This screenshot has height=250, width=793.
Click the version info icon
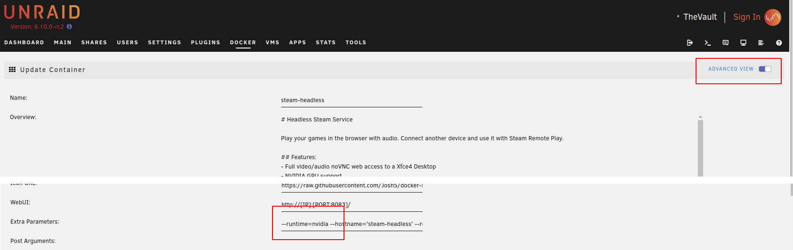69,27
